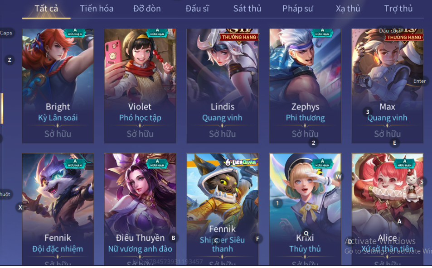The height and width of the screenshot is (268, 432).
Task: Switch to Đấu sĩ tab
Action: click(197, 9)
